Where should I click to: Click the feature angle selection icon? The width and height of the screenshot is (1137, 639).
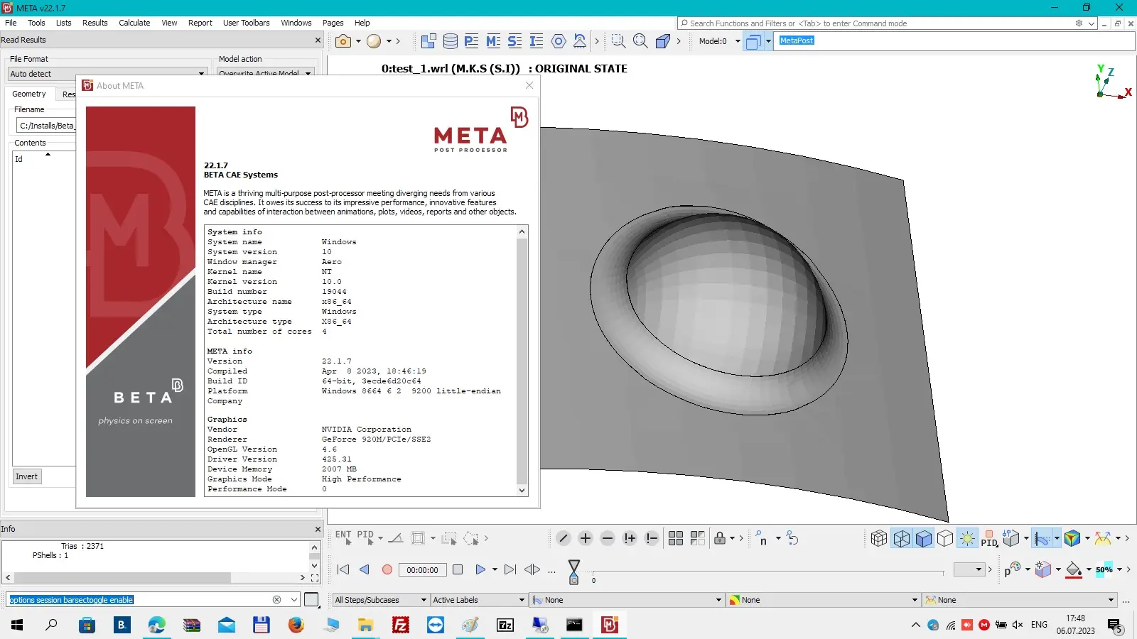[x=396, y=537]
